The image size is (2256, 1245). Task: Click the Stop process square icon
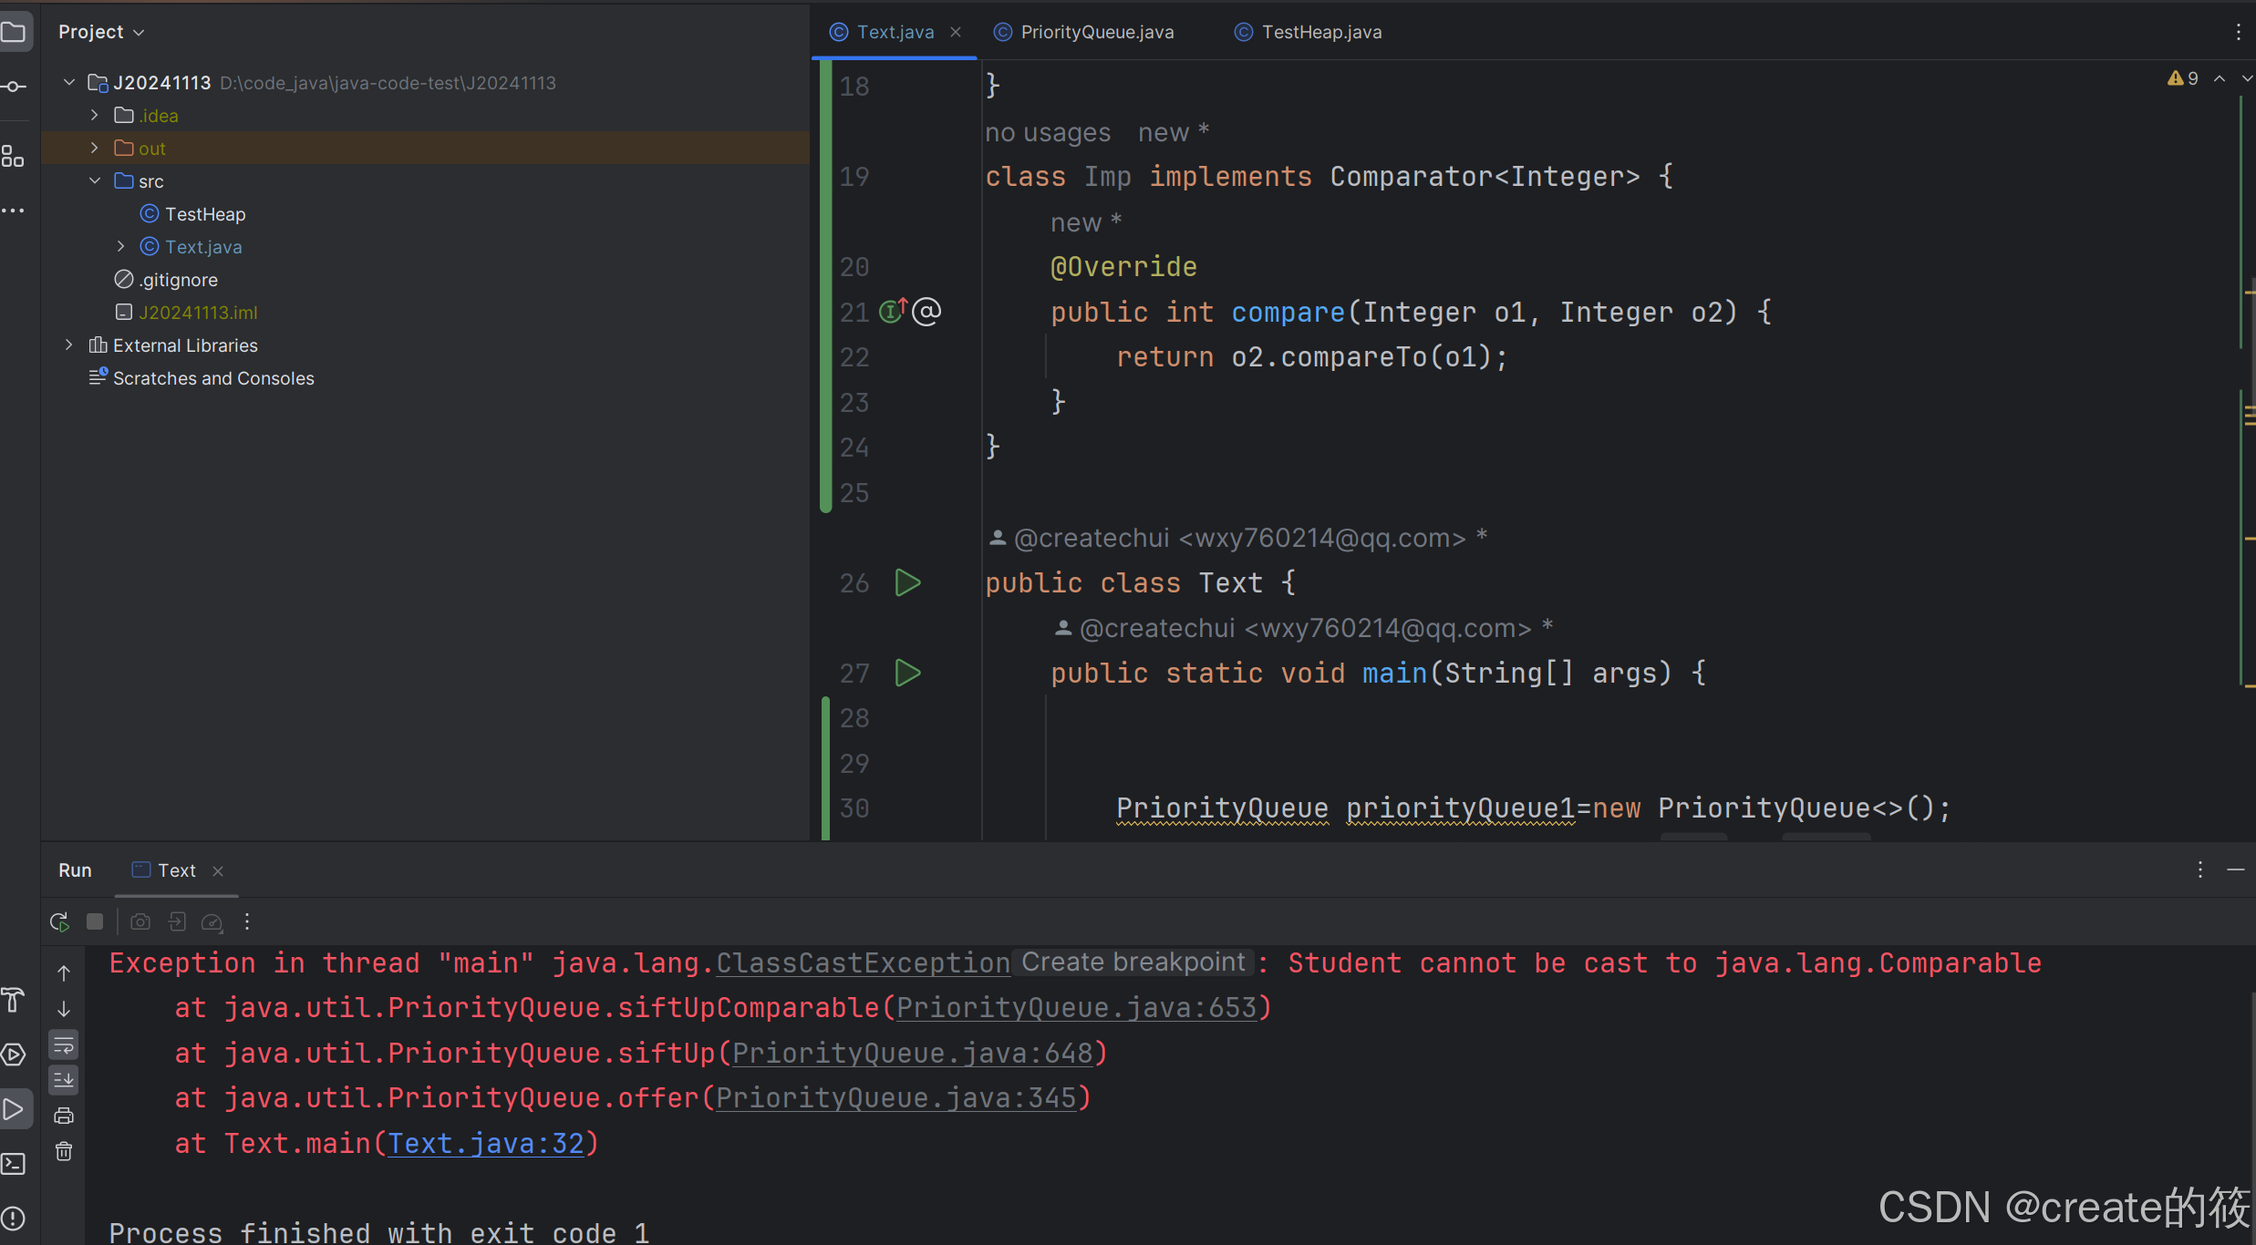[95, 922]
